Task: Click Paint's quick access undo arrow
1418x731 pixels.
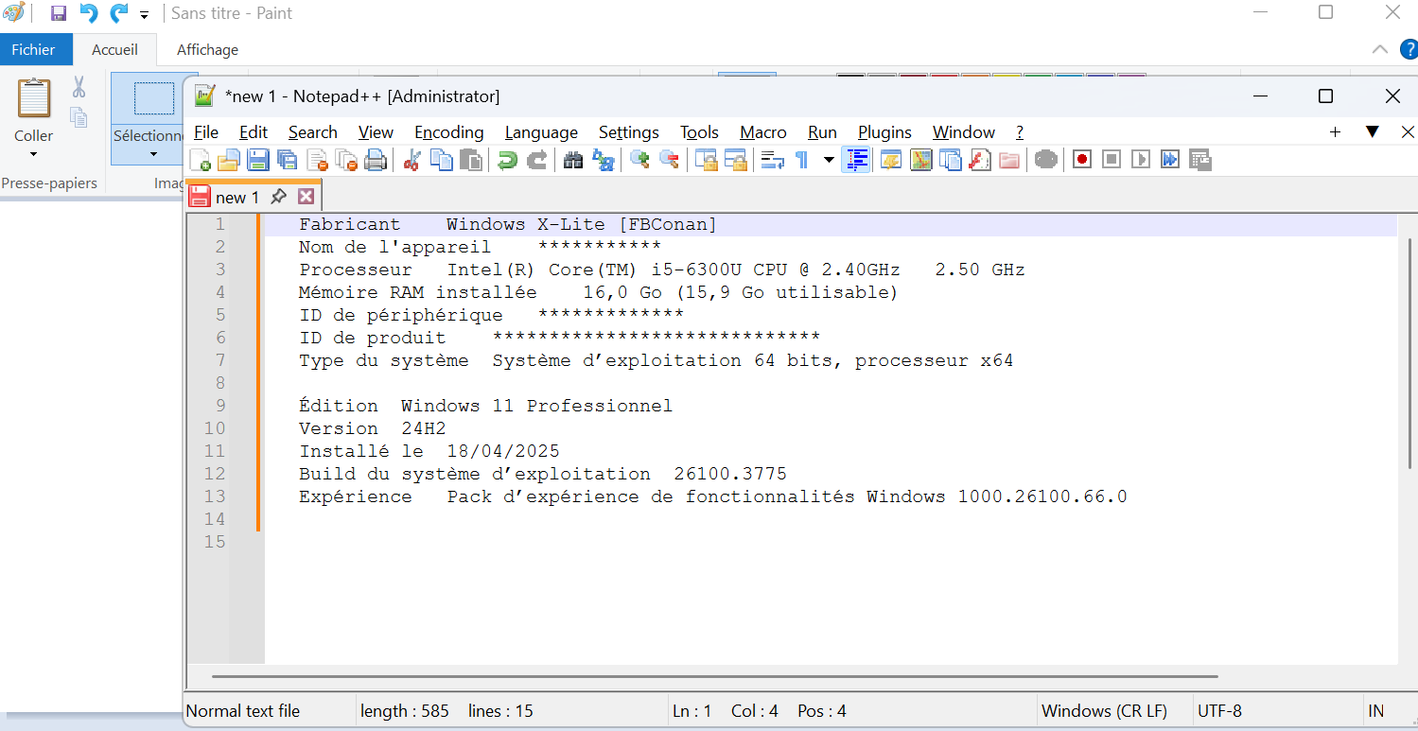Action: (88, 13)
